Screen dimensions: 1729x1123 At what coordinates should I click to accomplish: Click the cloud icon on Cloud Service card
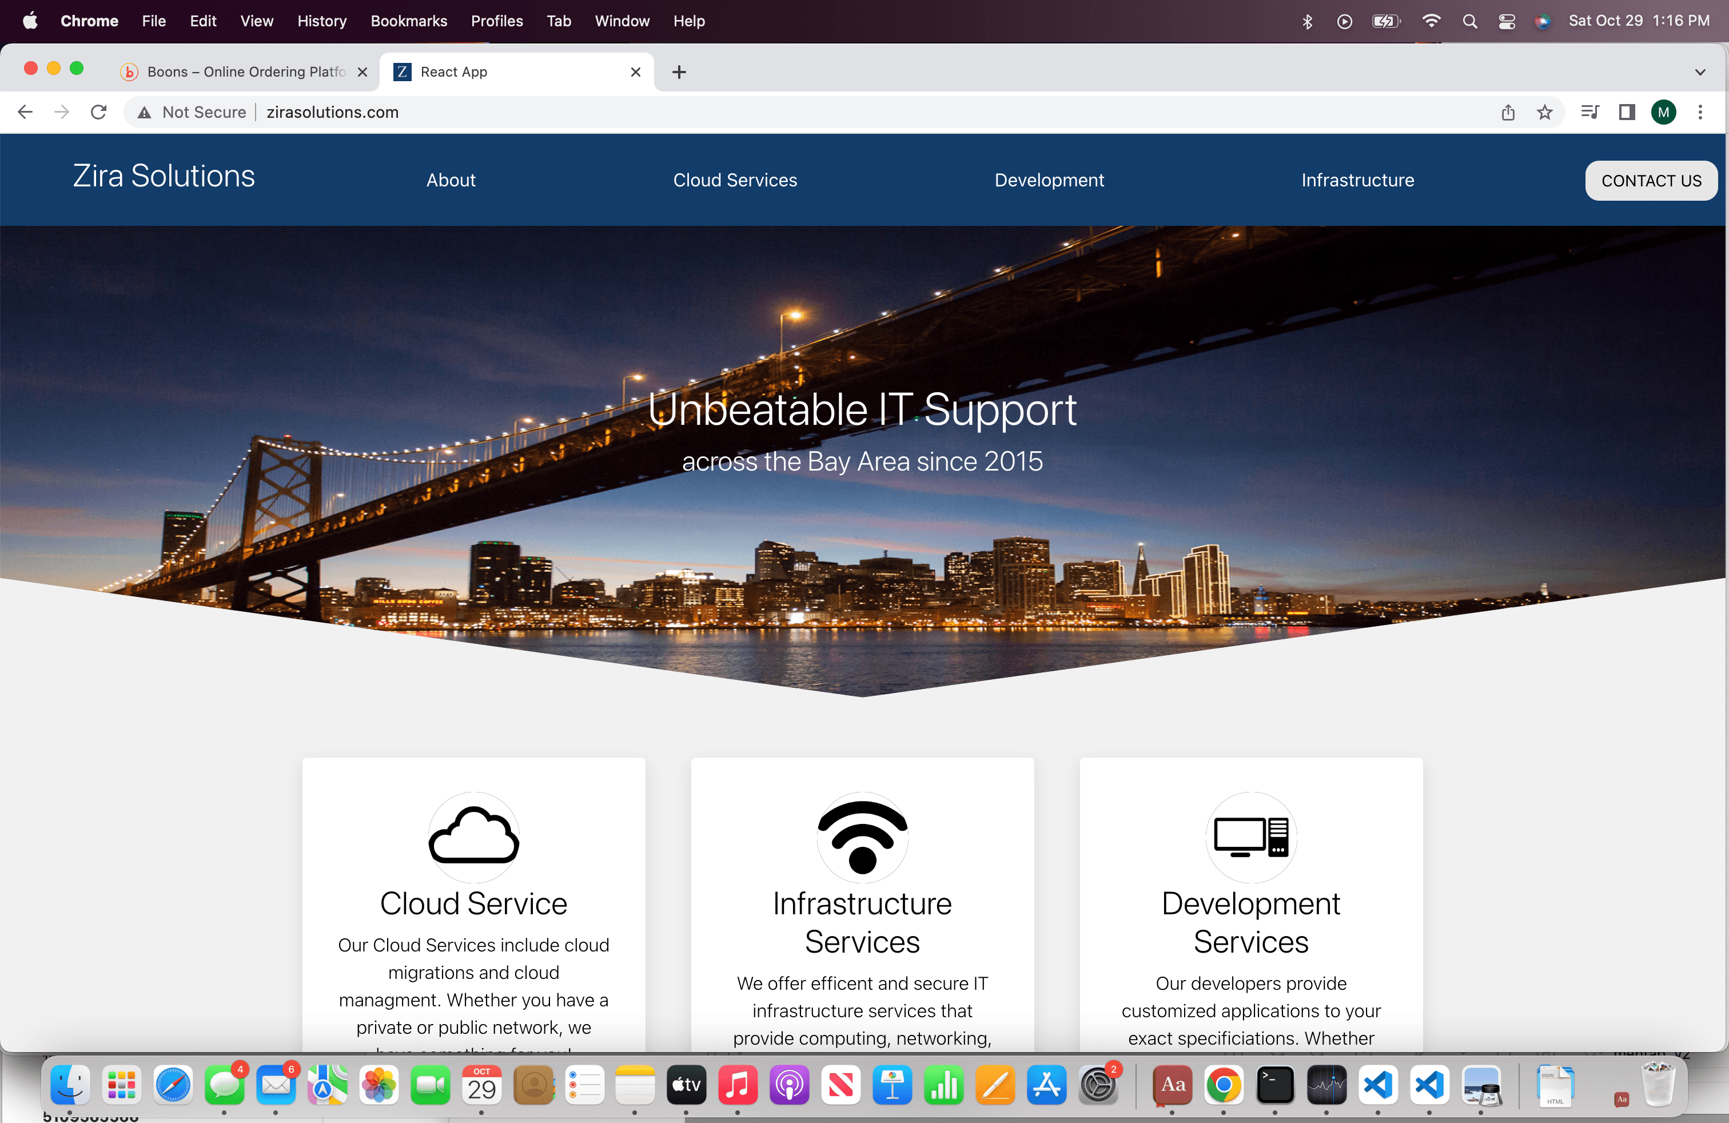tap(473, 837)
